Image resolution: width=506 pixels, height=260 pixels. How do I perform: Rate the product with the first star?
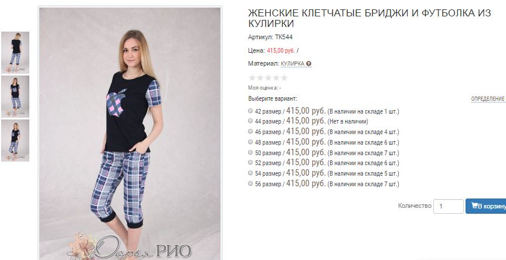pyautogui.click(x=252, y=78)
